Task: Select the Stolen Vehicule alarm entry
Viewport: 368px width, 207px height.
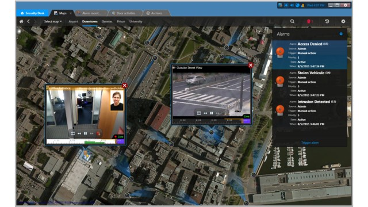Action: [309, 84]
